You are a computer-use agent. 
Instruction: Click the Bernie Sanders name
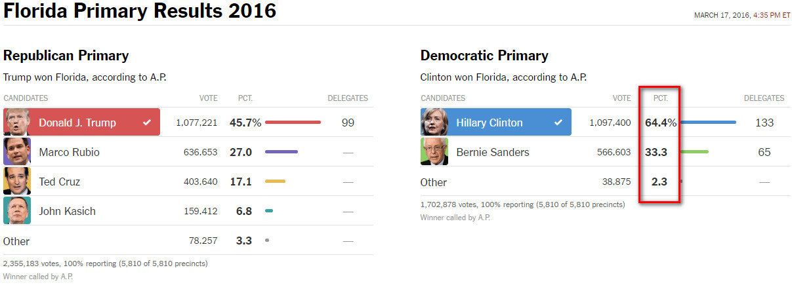pos(493,152)
